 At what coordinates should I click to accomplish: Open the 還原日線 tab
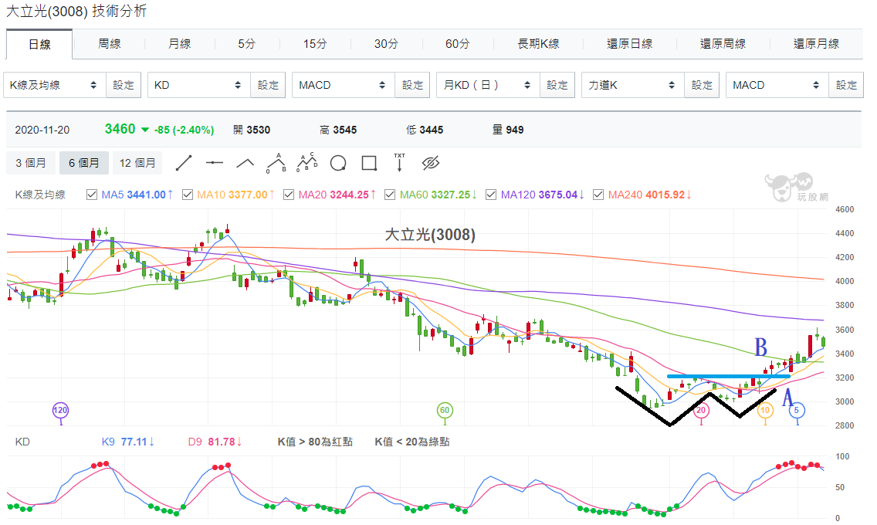pyautogui.click(x=630, y=43)
